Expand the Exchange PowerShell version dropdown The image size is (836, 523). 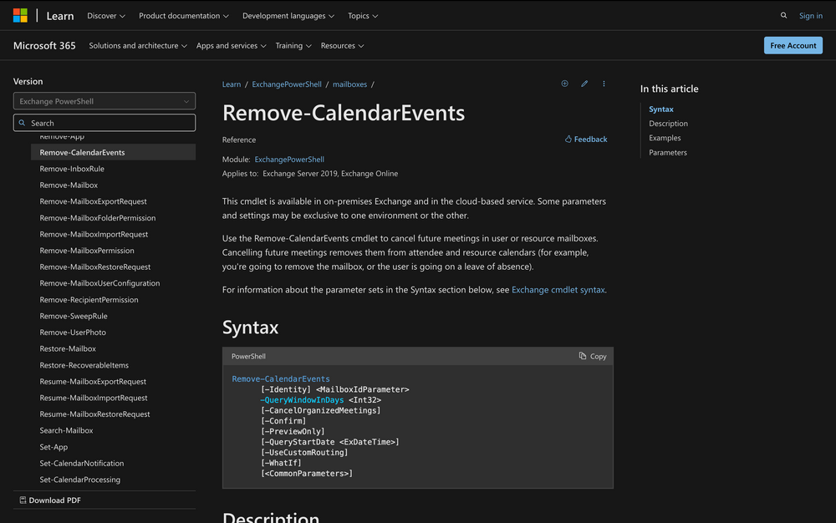[x=104, y=101]
